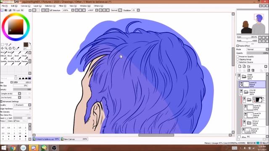Enable Clipping Group
Viewport: 269px width, 151px height.
[237, 59]
